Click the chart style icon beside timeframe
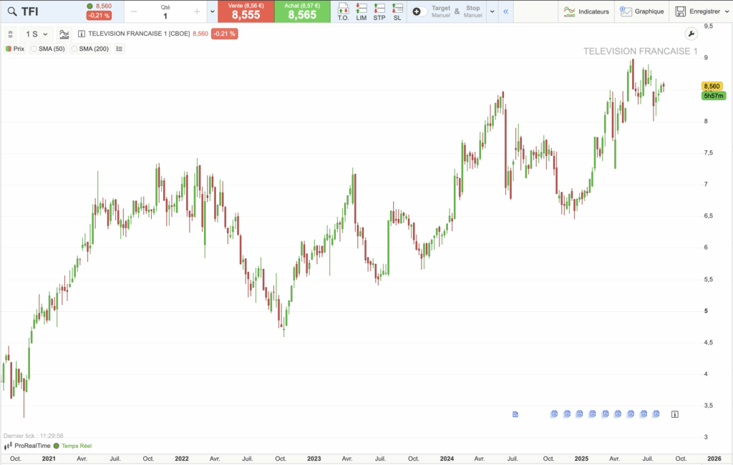The image size is (733, 465). click(64, 34)
